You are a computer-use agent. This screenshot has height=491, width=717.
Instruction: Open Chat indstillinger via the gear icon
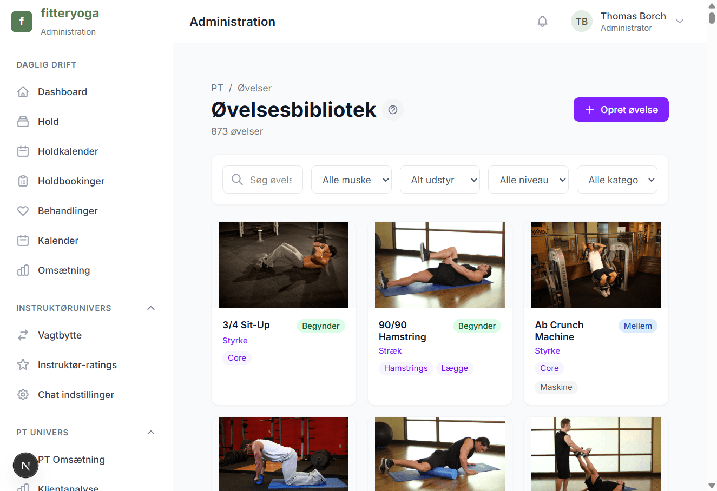pos(23,394)
